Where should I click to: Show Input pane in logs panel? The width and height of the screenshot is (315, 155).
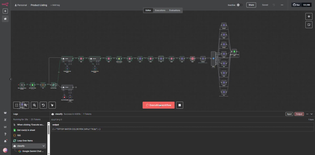pos(289,114)
